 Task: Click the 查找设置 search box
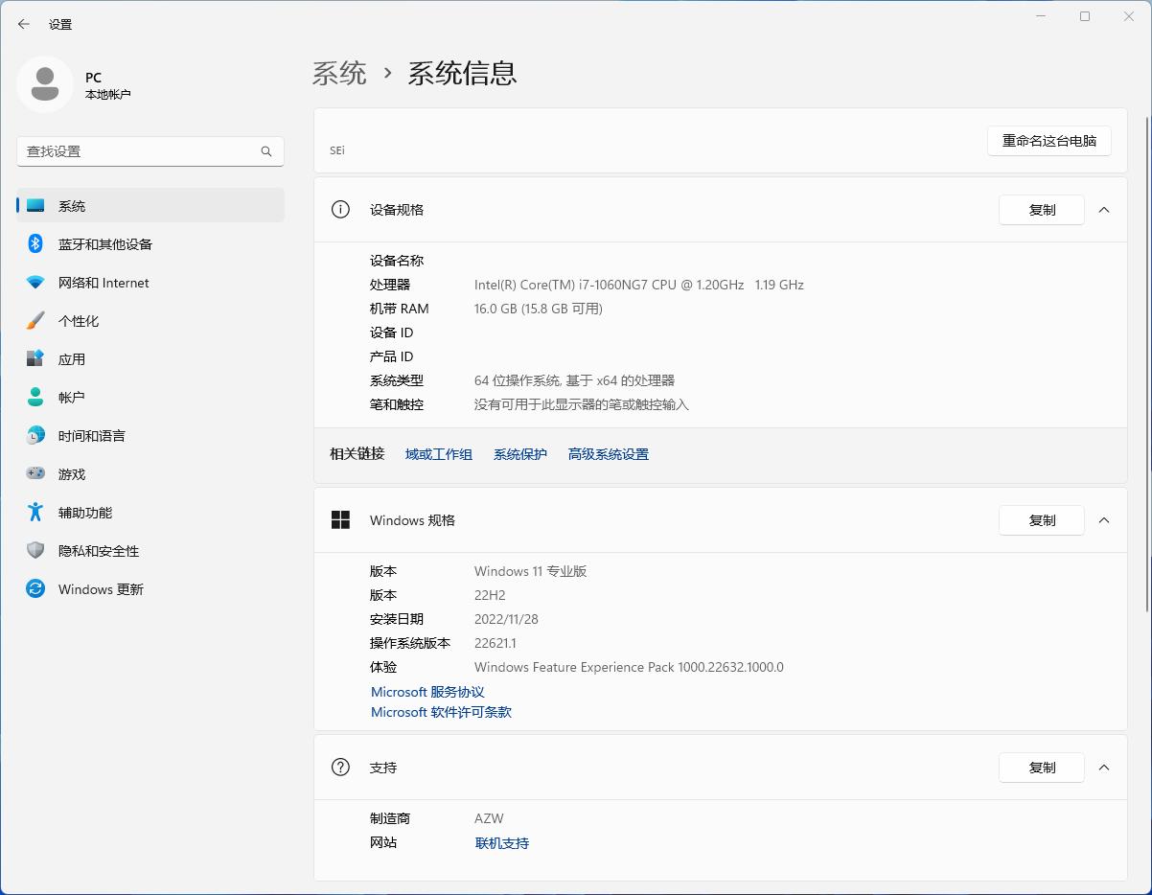pos(139,151)
